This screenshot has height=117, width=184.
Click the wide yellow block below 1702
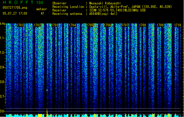pyautogui.click(x=40, y=115)
